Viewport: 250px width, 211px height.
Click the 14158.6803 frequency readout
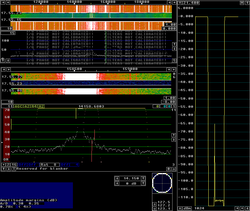tap(91, 106)
